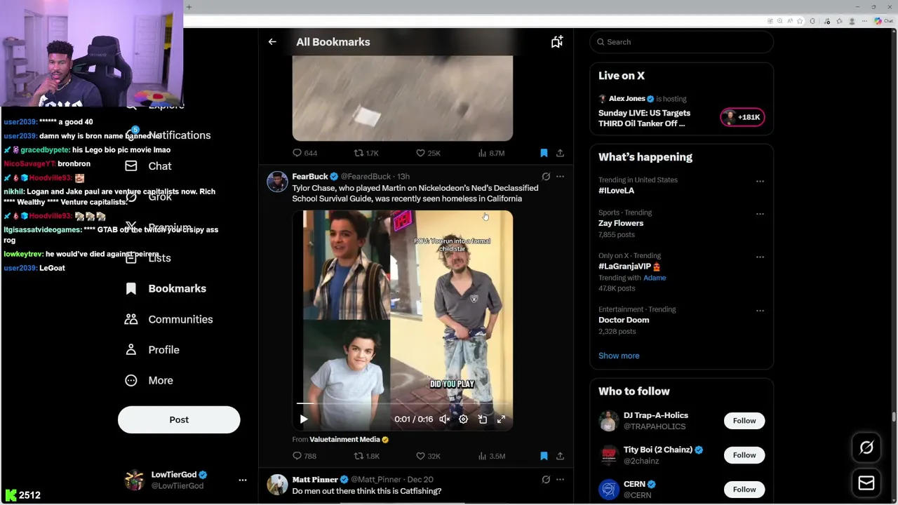
Task: Open Notifications in the sidebar
Action: point(168,135)
